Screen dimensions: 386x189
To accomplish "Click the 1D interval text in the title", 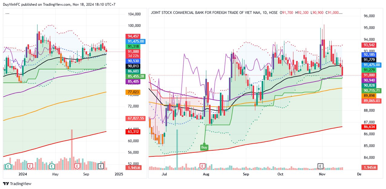I will pyautogui.click(x=265, y=13).
